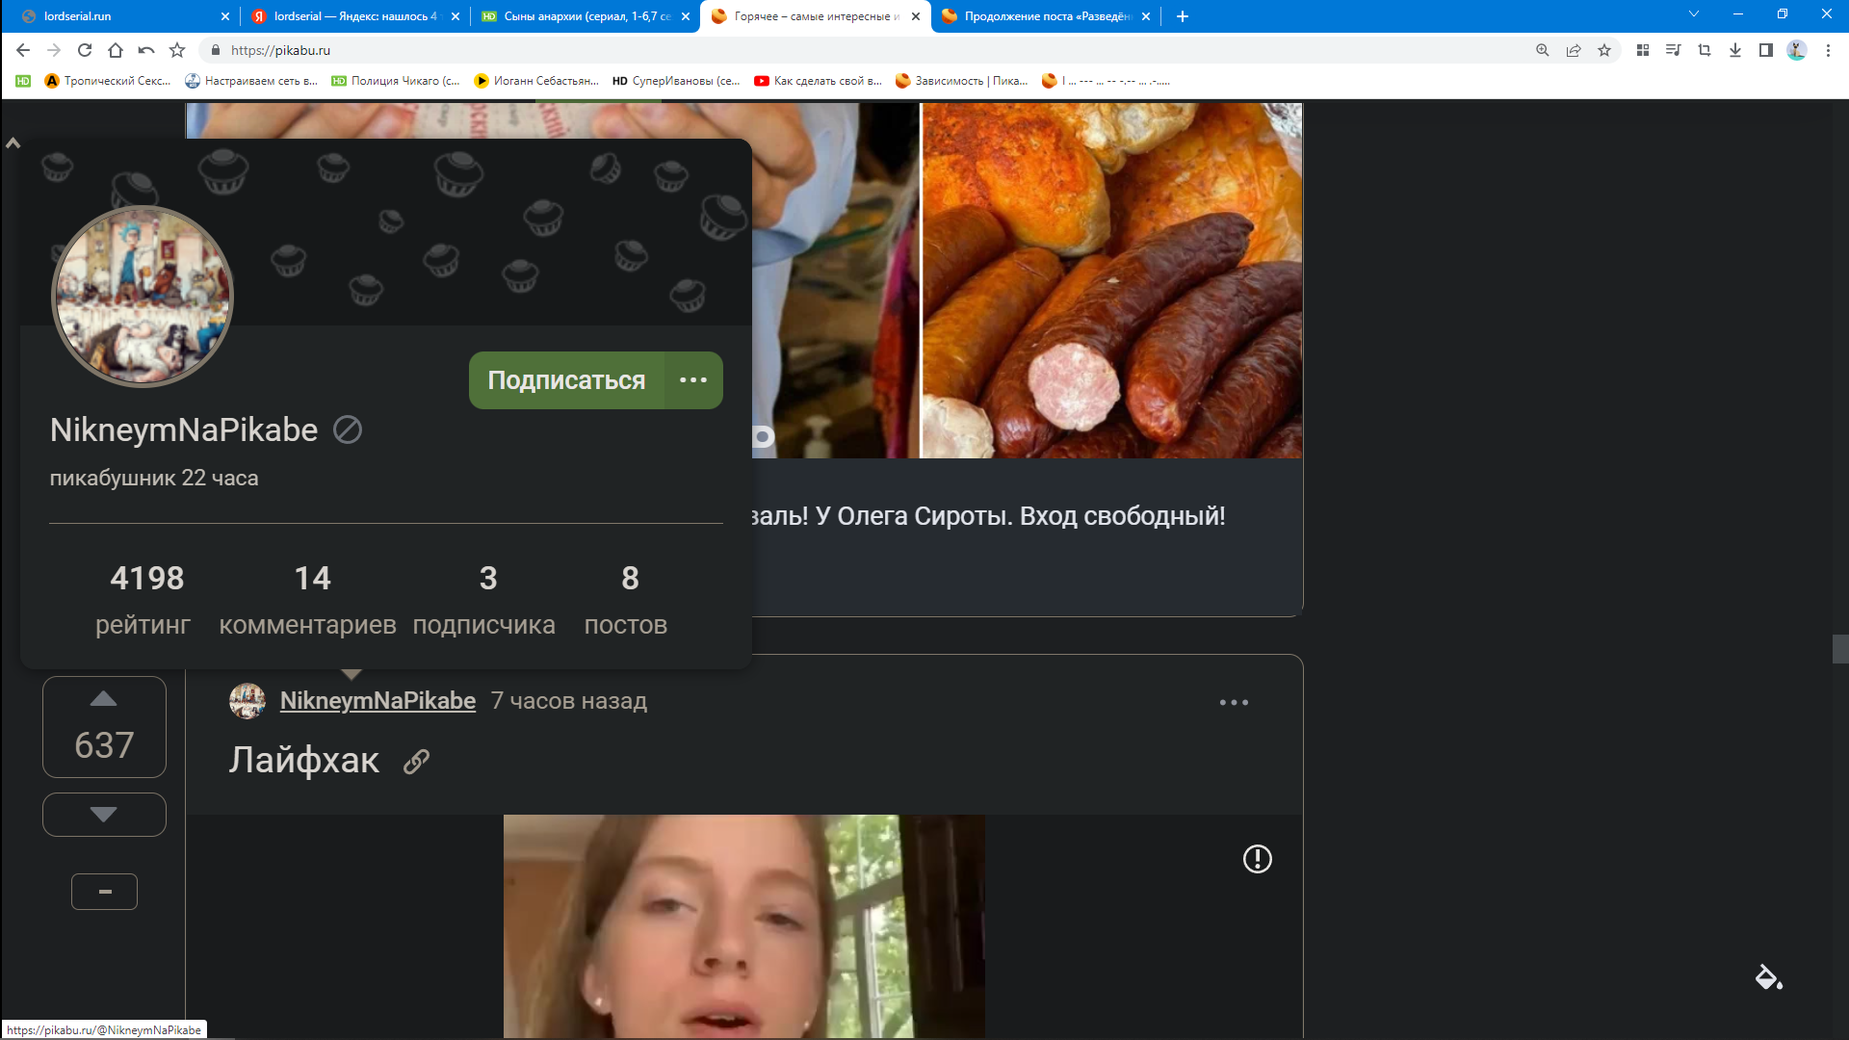The image size is (1849, 1040).
Task: Open the NikneymNaPikabe author link
Action: (x=378, y=701)
